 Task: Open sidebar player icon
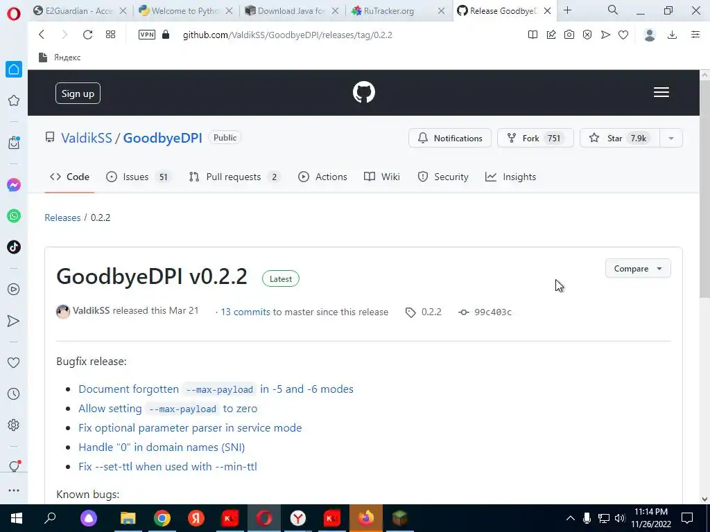(14, 290)
